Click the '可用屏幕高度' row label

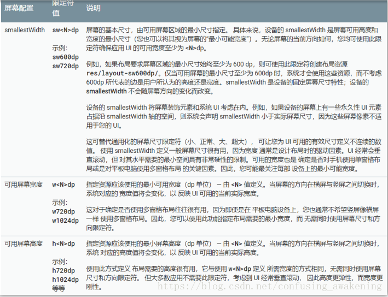point(24,243)
